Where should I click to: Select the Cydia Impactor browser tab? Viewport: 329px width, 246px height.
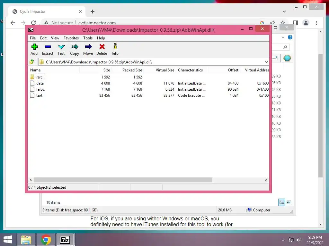click(47, 12)
